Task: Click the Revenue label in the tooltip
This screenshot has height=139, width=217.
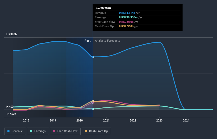Action: pos(100,13)
